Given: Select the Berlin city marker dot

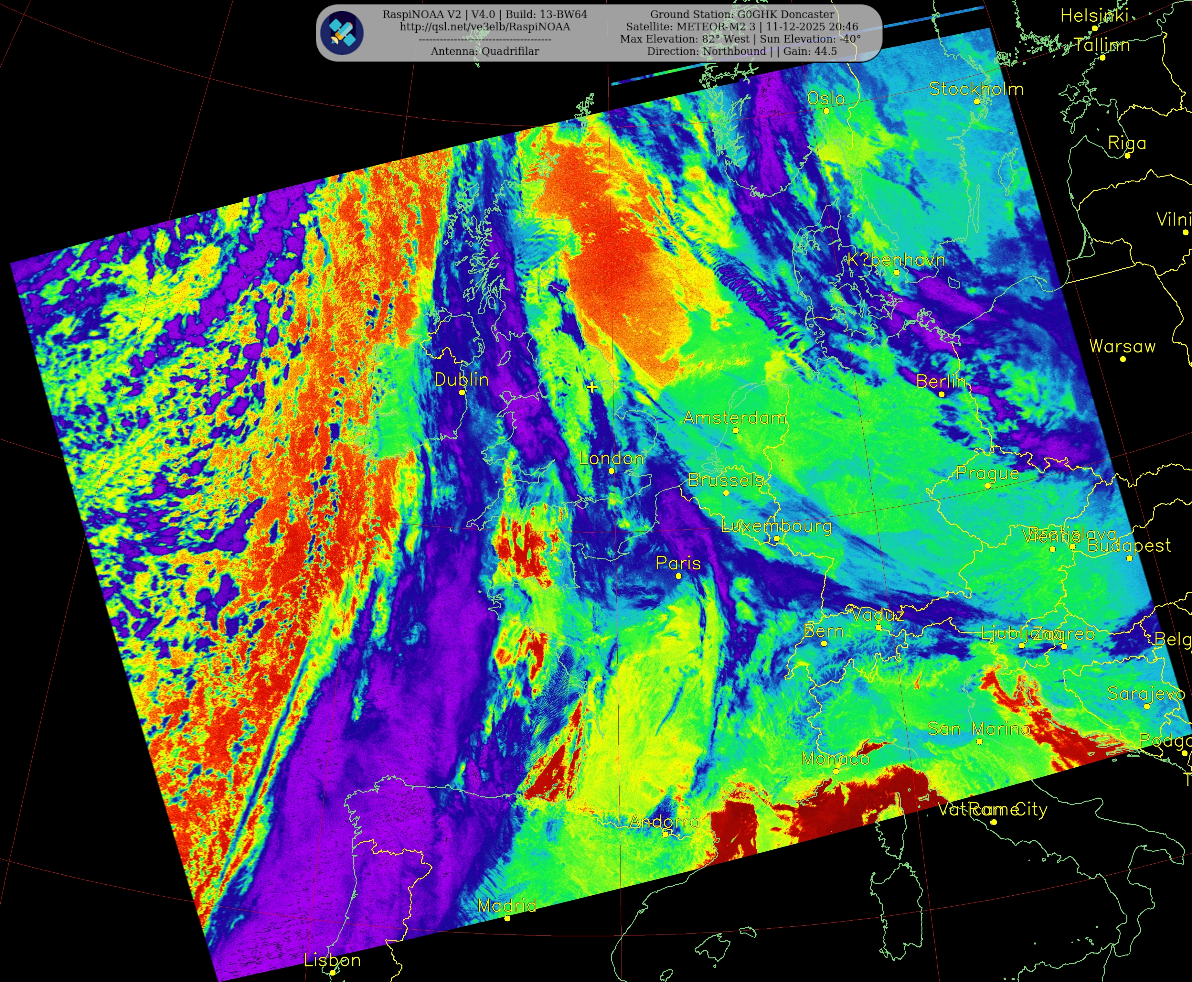Looking at the screenshot, I should (942, 394).
